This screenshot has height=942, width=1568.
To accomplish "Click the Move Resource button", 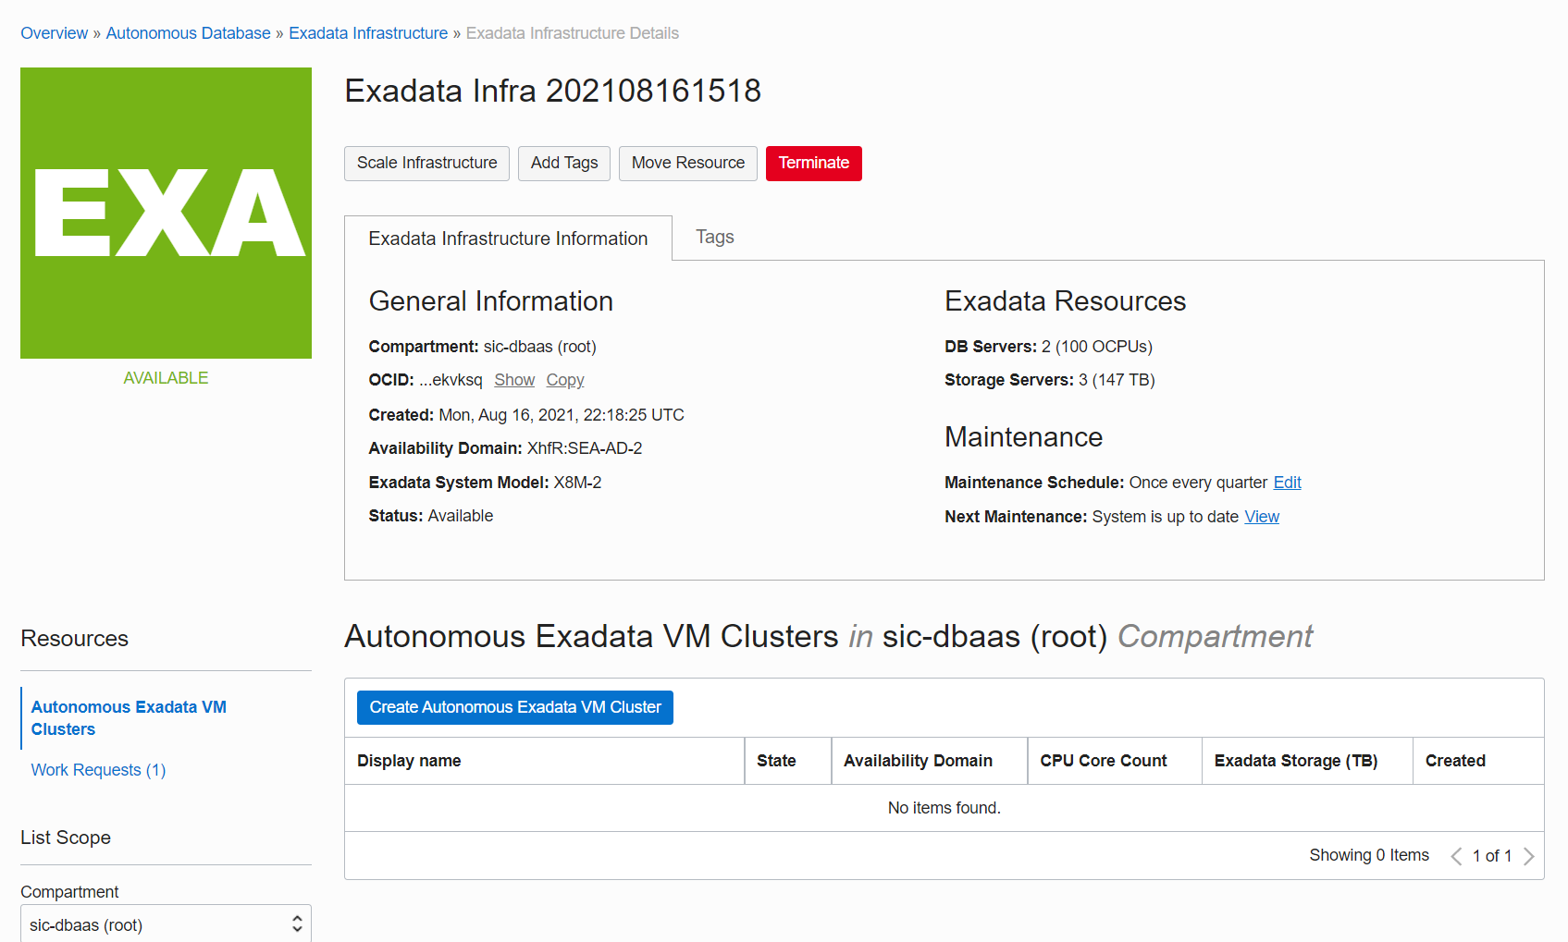I will [x=688, y=164].
